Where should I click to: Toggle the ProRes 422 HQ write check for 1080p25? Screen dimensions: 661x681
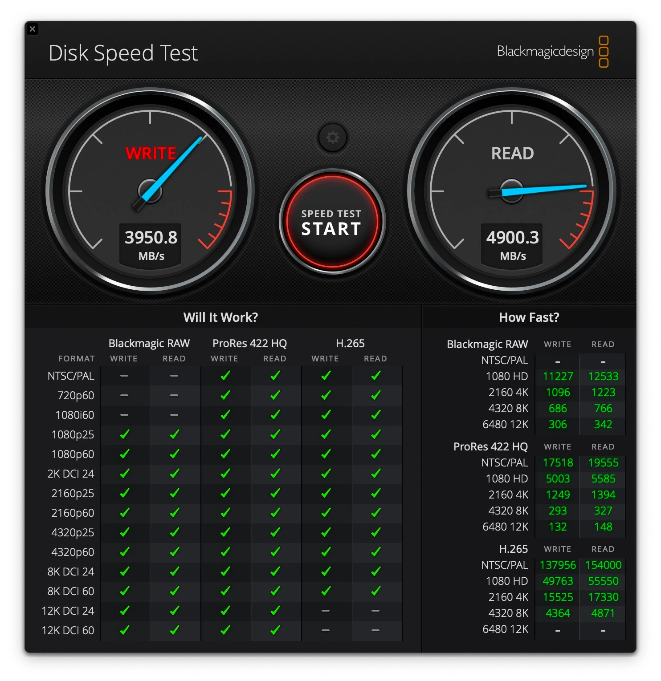[x=225, y=434]
